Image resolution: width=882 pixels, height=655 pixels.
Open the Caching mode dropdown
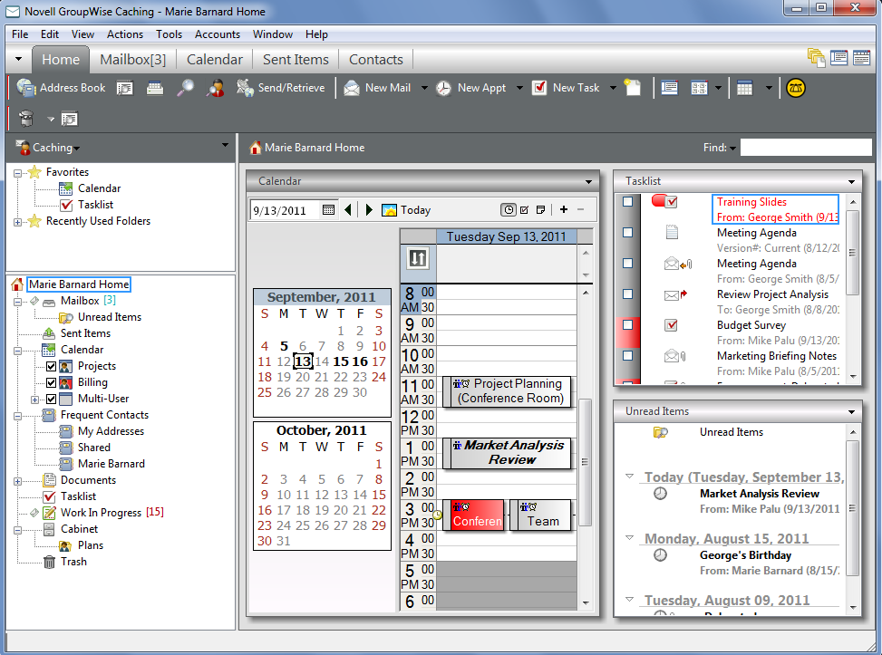pos(56,148)
